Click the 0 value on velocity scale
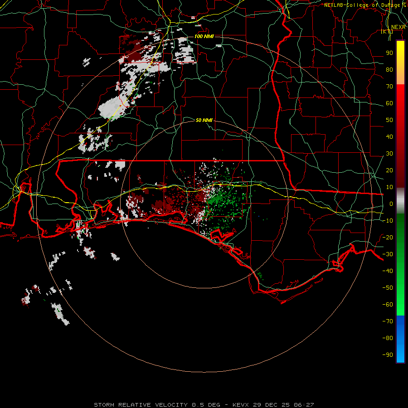Screen dimensions: 408x408 click(391, 204)
